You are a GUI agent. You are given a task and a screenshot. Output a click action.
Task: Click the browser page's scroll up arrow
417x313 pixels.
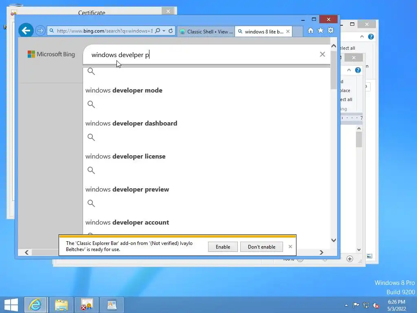click(x=334, y=46)
